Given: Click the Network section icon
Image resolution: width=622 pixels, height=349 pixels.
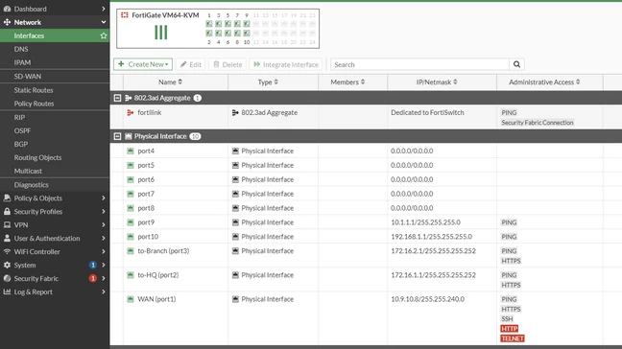Looking at the screenshot, I should tap(7, 22).
